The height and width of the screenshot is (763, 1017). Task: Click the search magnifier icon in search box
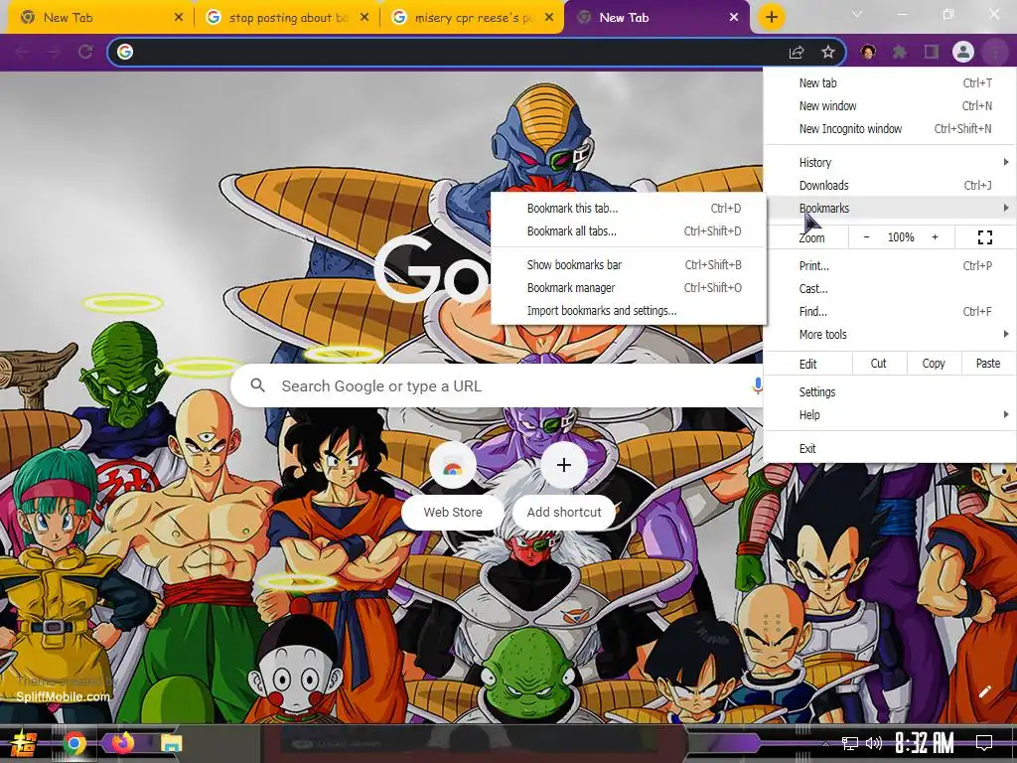257,385
